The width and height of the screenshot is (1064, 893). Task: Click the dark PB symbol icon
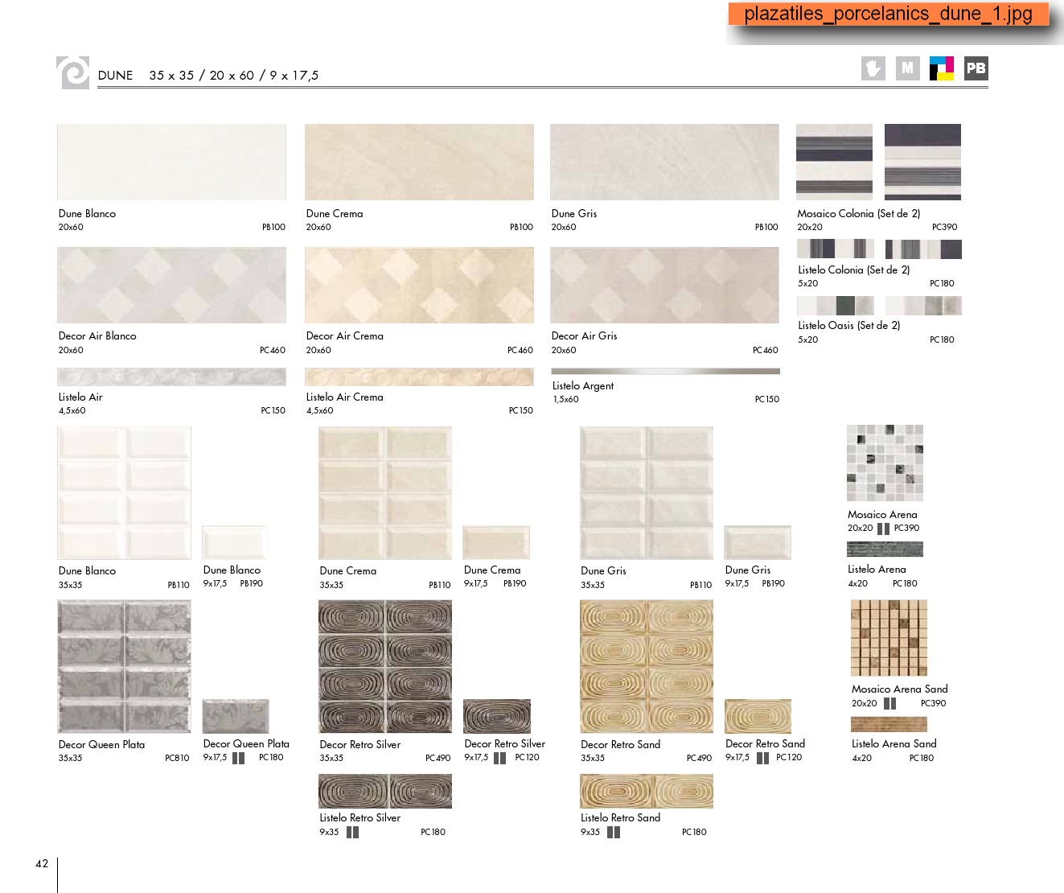(x=976, y=68)
